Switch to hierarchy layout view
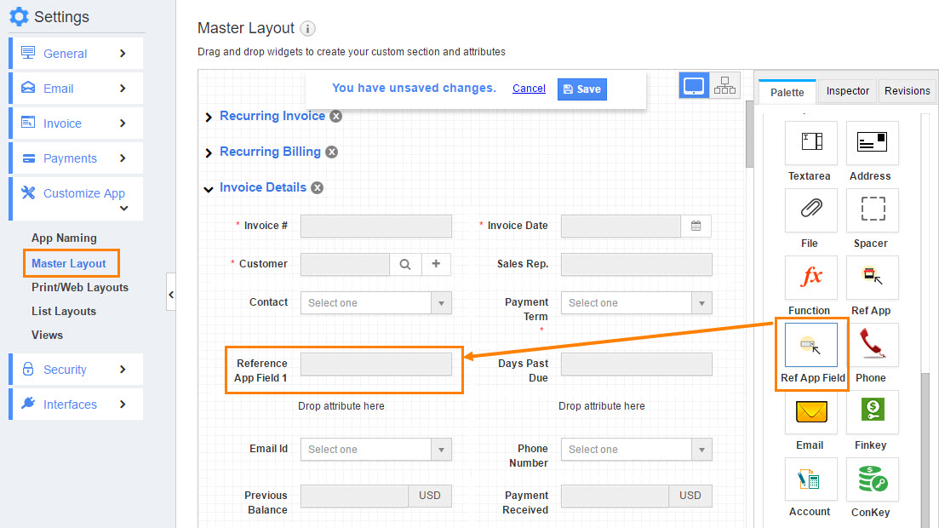This screenshot has width=939, height=528. pyautogui.click(x=724, y=86)
